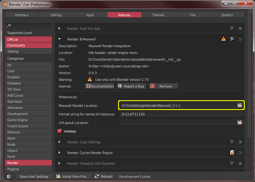The image size is (255, 182).
Task: Click the B-Maxwell warning triangle icon
Action: point(224,39)
